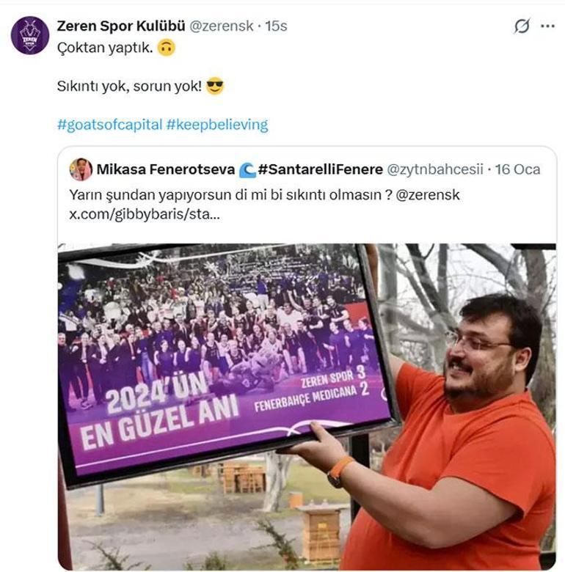Click the Zeren Spor Kulübü display name
Screen dimensions: 565x572
[x=121, y=26]
